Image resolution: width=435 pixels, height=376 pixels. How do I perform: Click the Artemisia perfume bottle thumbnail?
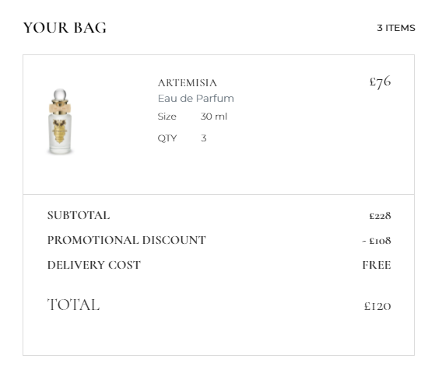(x=60, y=121)
